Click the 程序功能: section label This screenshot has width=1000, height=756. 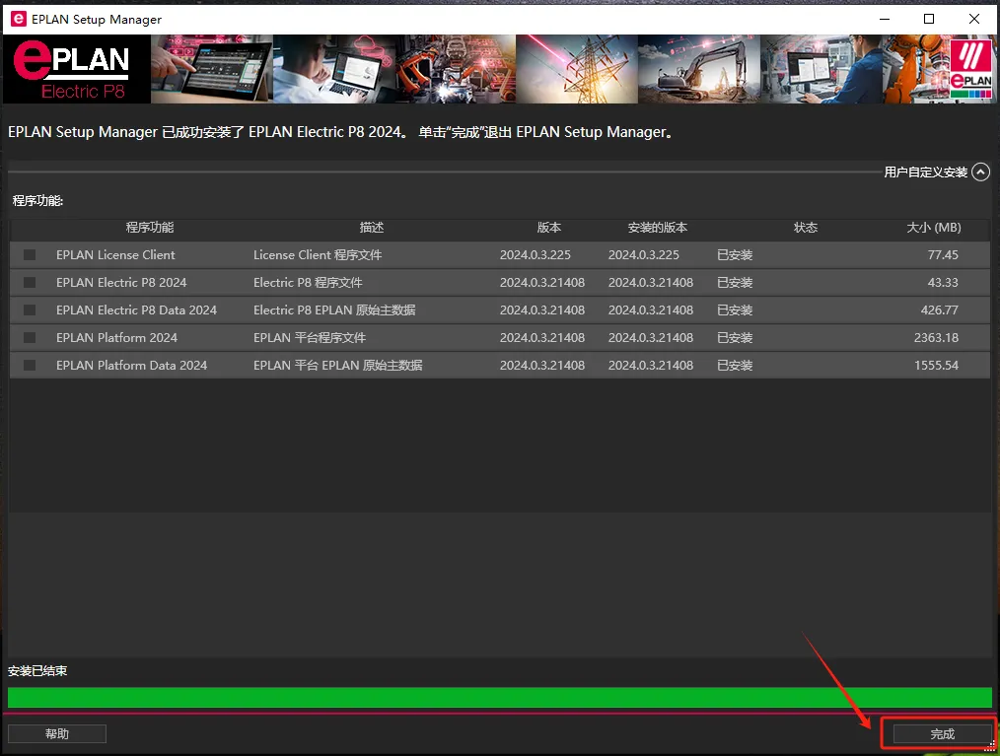coord(37,201)
